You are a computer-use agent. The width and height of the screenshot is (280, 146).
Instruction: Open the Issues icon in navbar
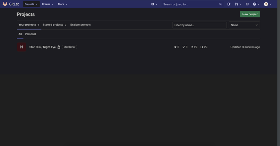tap(229, 4)
